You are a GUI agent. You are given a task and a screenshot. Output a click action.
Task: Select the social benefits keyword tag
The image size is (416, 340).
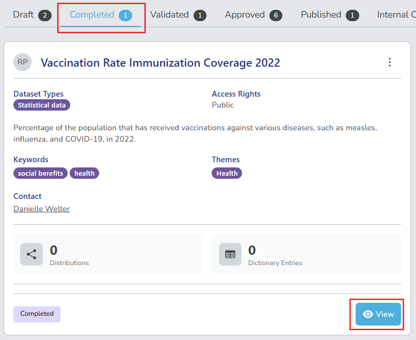[40, 174]
